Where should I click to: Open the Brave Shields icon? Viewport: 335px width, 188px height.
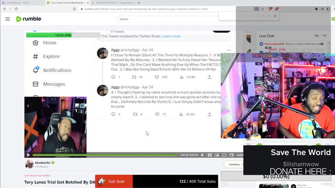[270, 9]
